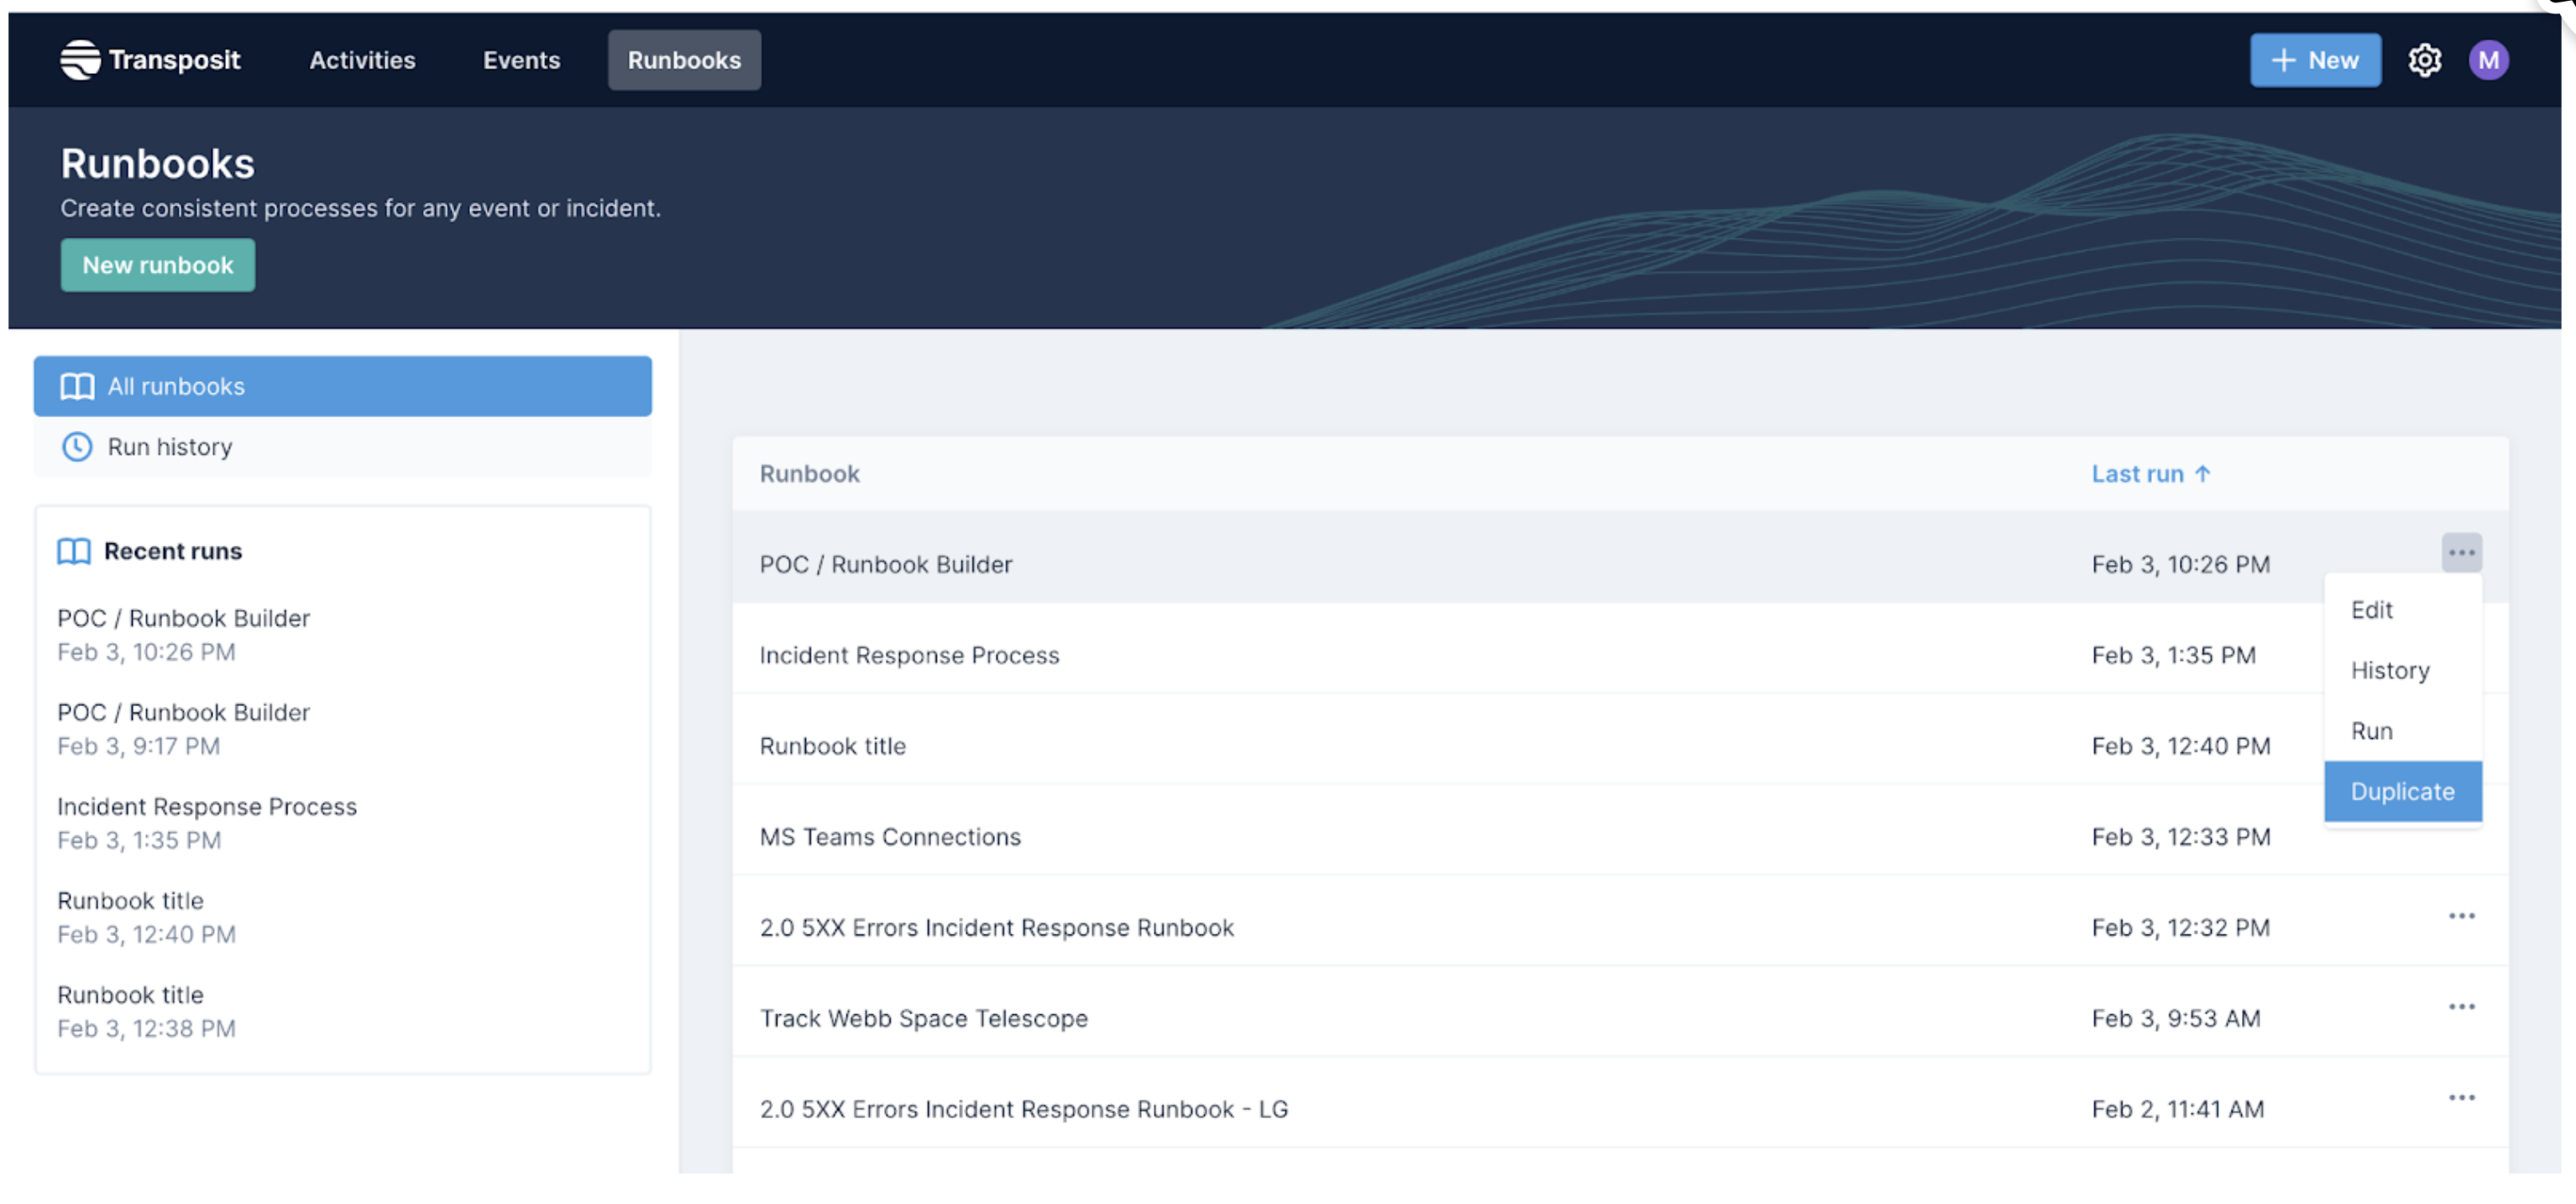Close the POC / Runbook Builder options menu

(2461, 553)
